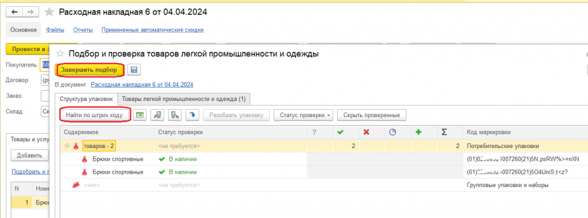Open the 'Статус проверки' dropdown
The width and height of the screenshot is (588, 218).
[304, 115]
